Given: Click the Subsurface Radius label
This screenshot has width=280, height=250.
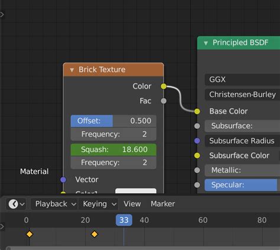Looking at the screenshot, I should [x=242, y=141].
